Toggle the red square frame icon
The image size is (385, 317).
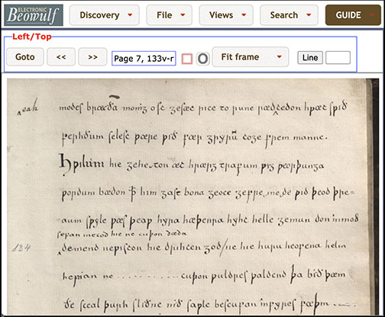[x=187, y=59]
